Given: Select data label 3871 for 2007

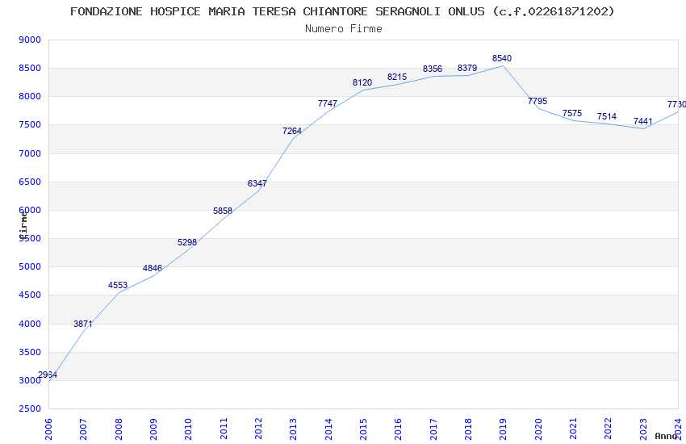Looking at the screenshot, I should [x=82, y=324].
